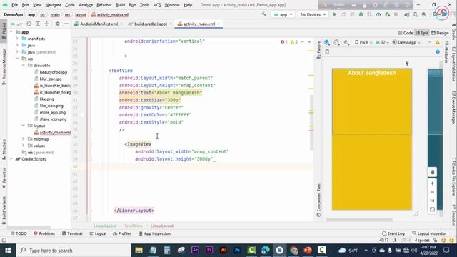This screenshot has width=457, height=257.
Task: Open Photoshop from the Windows taskbar
Action: [237, 251]
